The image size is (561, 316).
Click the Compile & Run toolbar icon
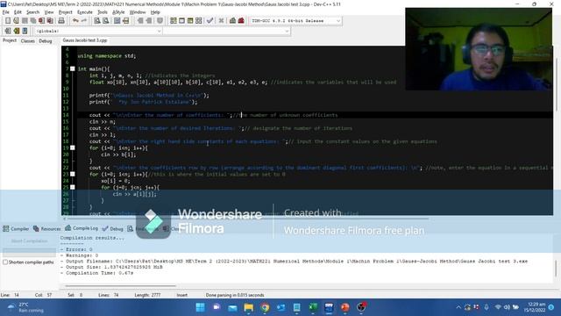[x=190, y=21]
